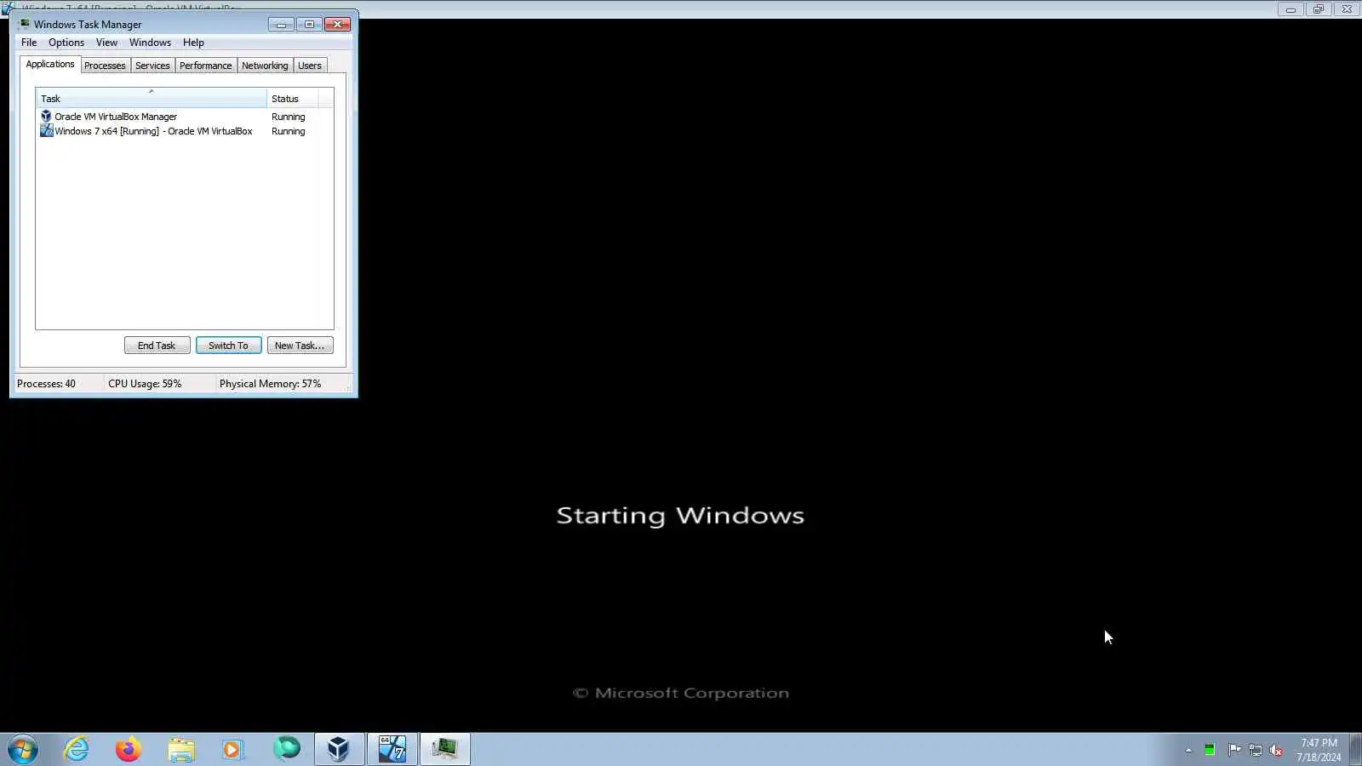Click the muted volume tray icon

coord(1276,750)
